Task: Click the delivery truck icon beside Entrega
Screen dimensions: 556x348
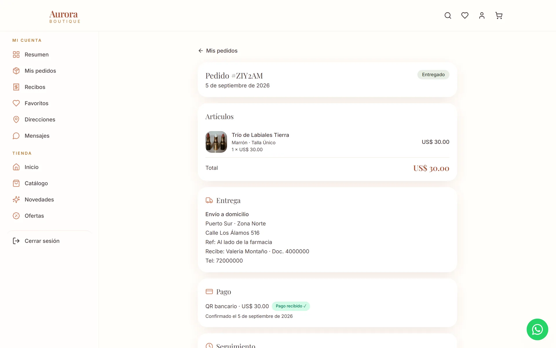Action: pos(209,200)
